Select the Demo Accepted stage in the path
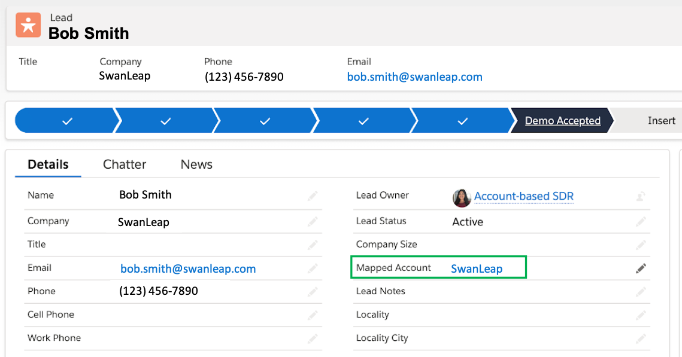Viewport: 682px width, 357px height. tap(562, 120)
